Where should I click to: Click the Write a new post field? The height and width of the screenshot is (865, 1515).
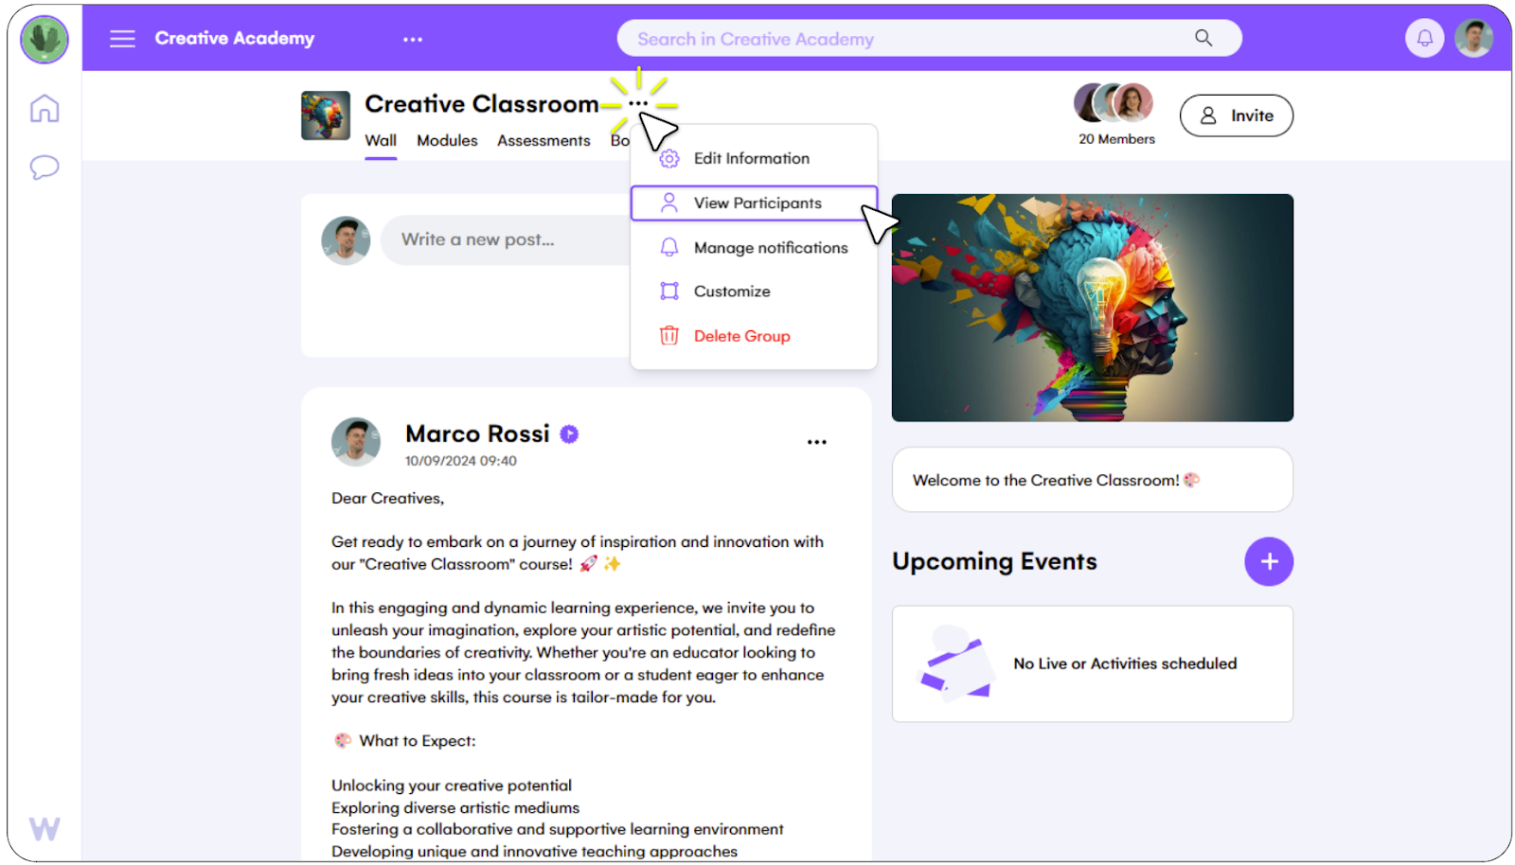coord(507,240)
